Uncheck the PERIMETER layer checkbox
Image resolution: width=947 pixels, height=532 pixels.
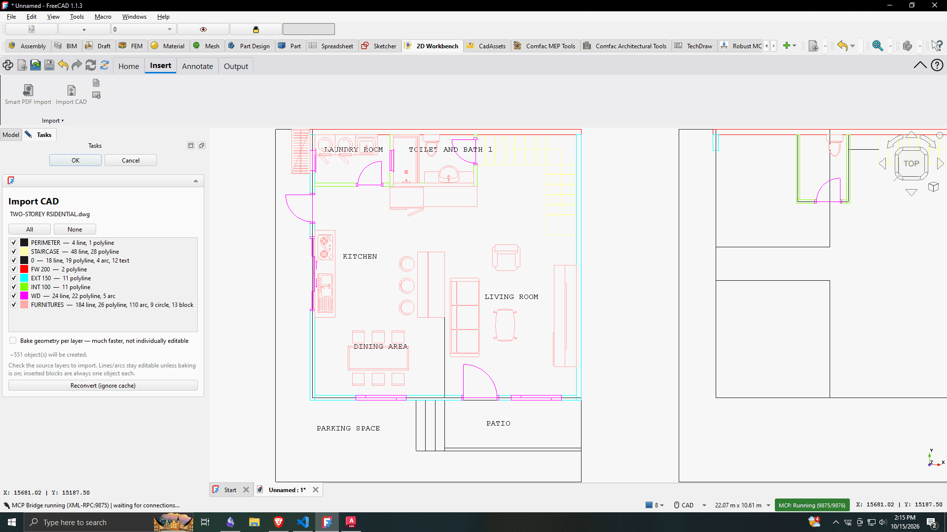tap(14, 243)
